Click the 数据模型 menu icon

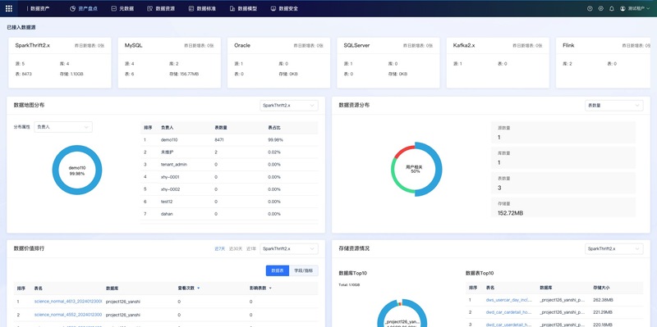coord(232,8)
